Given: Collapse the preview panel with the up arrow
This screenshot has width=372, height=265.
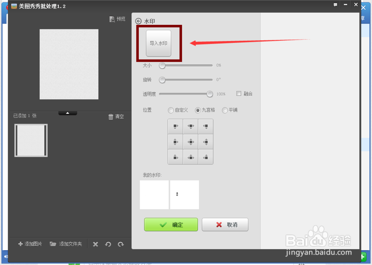Looking at the screenshot, I should pyautogui.click(x=68, y=113).
